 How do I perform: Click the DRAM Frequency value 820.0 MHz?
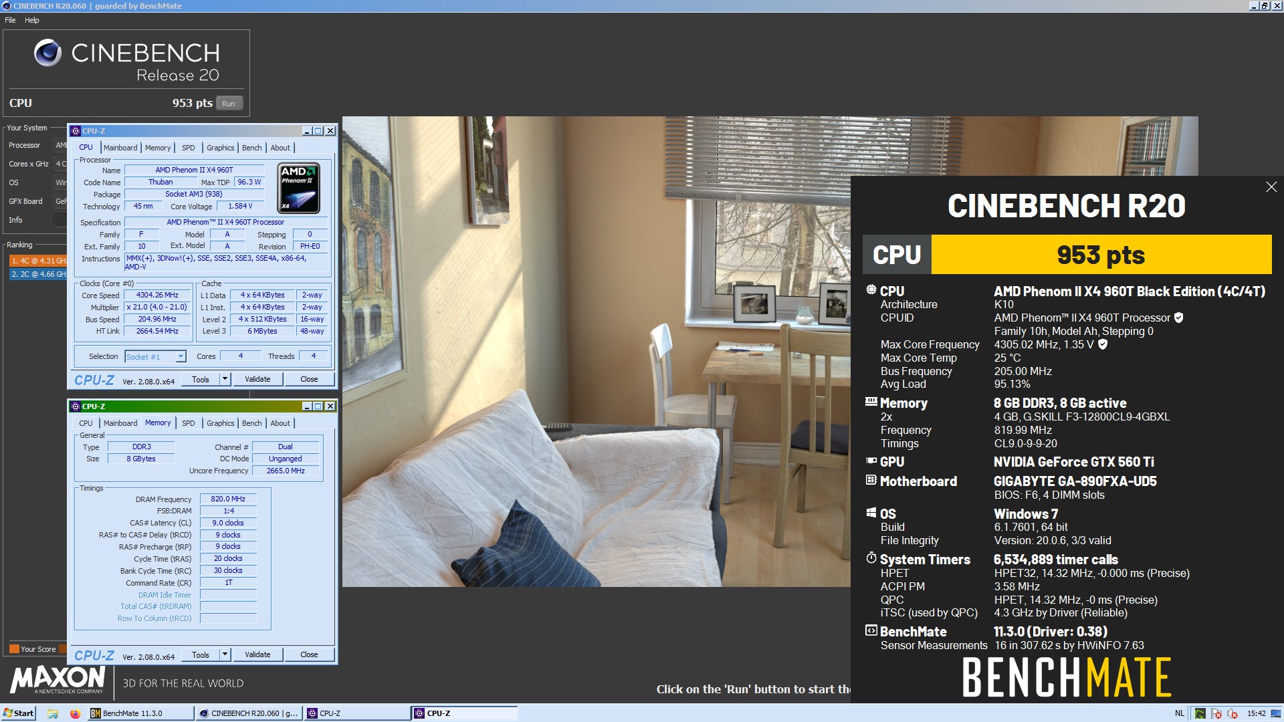click(228, 499)
